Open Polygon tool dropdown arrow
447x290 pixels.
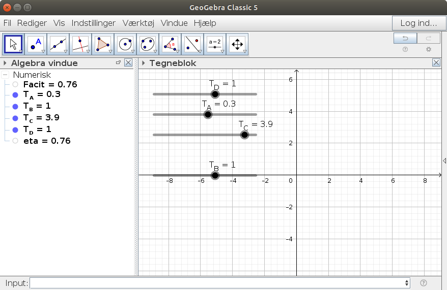tap(110, 51)
